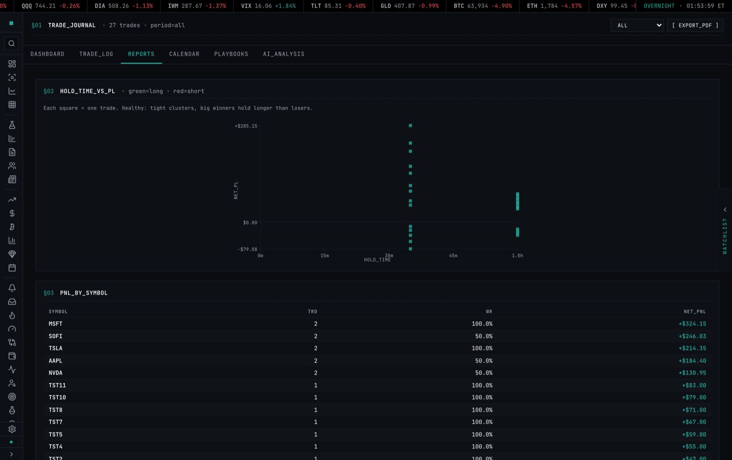The width and height of the screenshot is (732, 460).
Task: Open the settings gear icon
Action: [x=12, y=429]
